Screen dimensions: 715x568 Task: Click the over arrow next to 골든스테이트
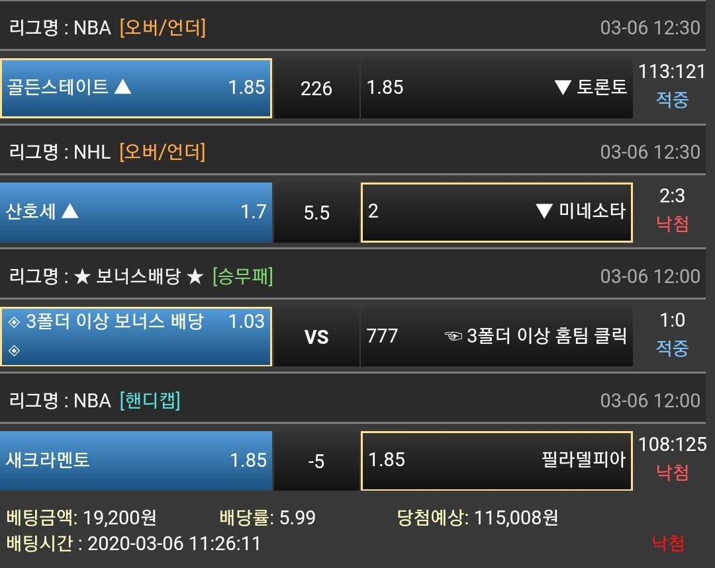[123, 87]
